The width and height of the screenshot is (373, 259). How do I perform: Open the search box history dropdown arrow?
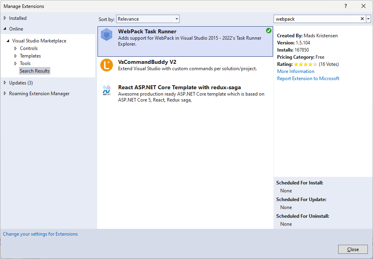pyautogui.click(x=368, y=19)
